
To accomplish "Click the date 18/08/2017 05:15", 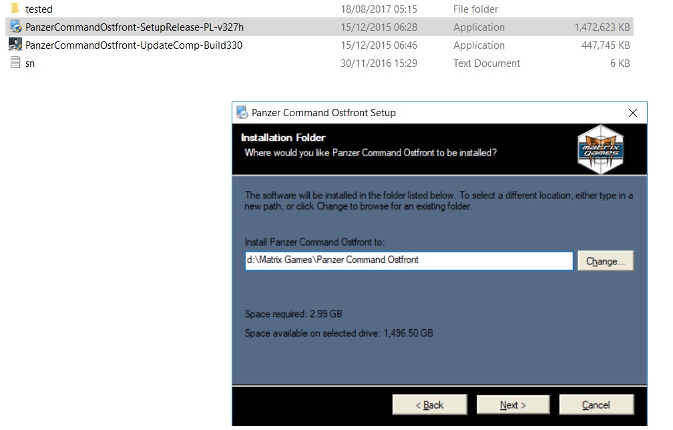I will coord(379,9).
